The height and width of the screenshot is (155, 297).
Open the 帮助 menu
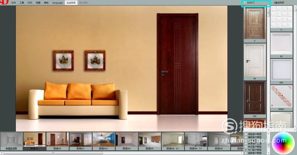click(x=46, y=3)
